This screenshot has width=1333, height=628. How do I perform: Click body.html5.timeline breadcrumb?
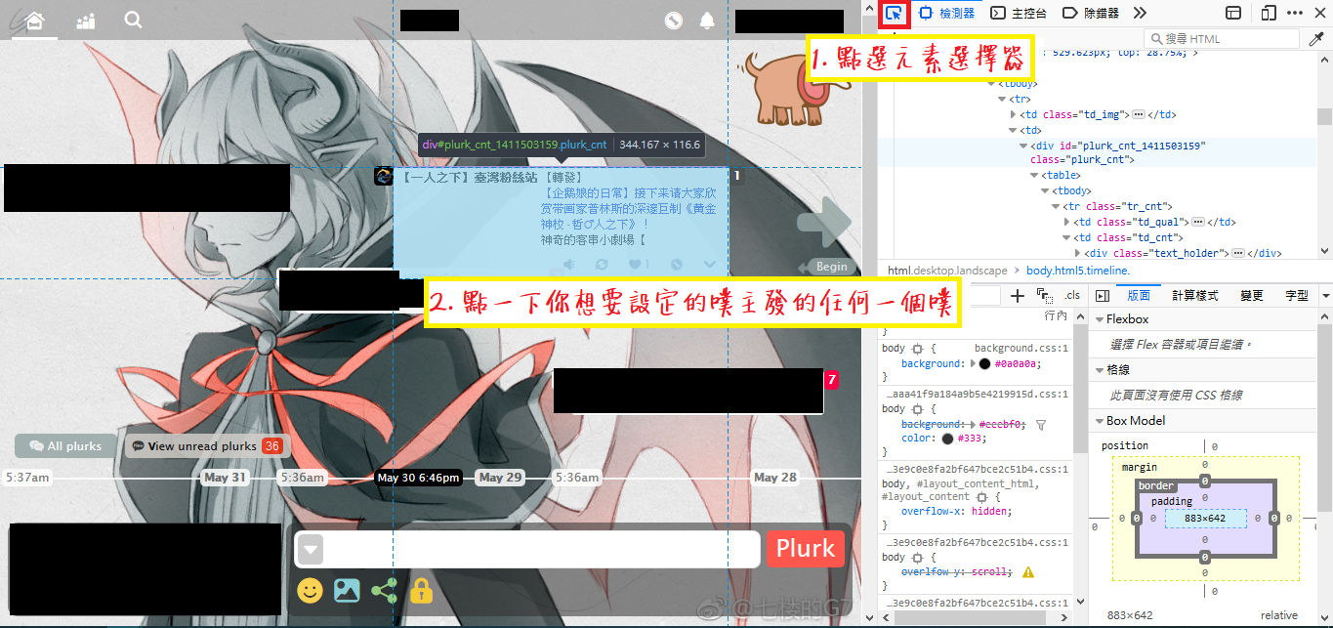1077,271
